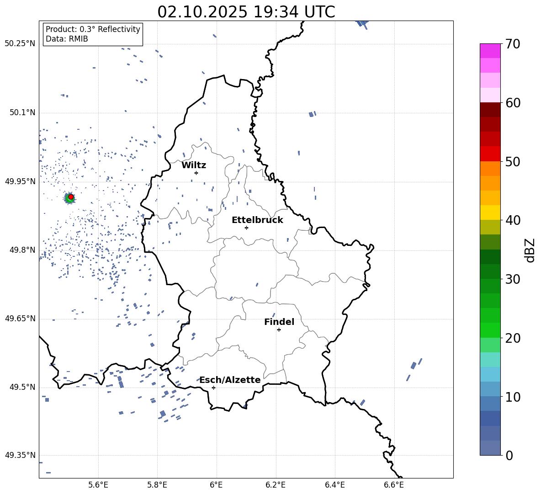Click the colorbar tick label 30
This screenshot has width=541, height=494.
[x=514, y=279]
